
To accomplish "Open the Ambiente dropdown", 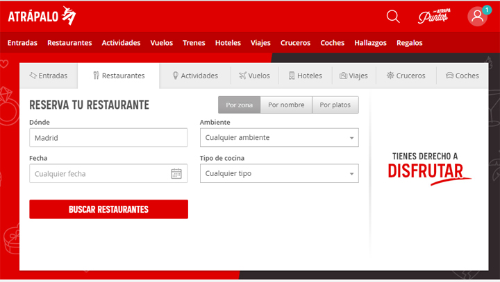I will click(x=279, y=137).
